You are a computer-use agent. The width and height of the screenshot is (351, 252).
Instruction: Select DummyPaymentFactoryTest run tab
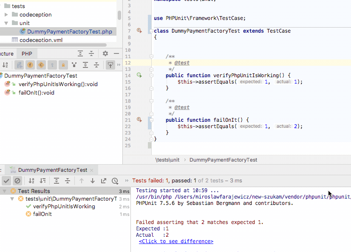(x=52, y=170)
